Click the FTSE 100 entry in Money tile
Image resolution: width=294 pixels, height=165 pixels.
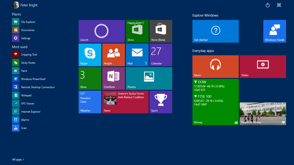pos(209,100)
